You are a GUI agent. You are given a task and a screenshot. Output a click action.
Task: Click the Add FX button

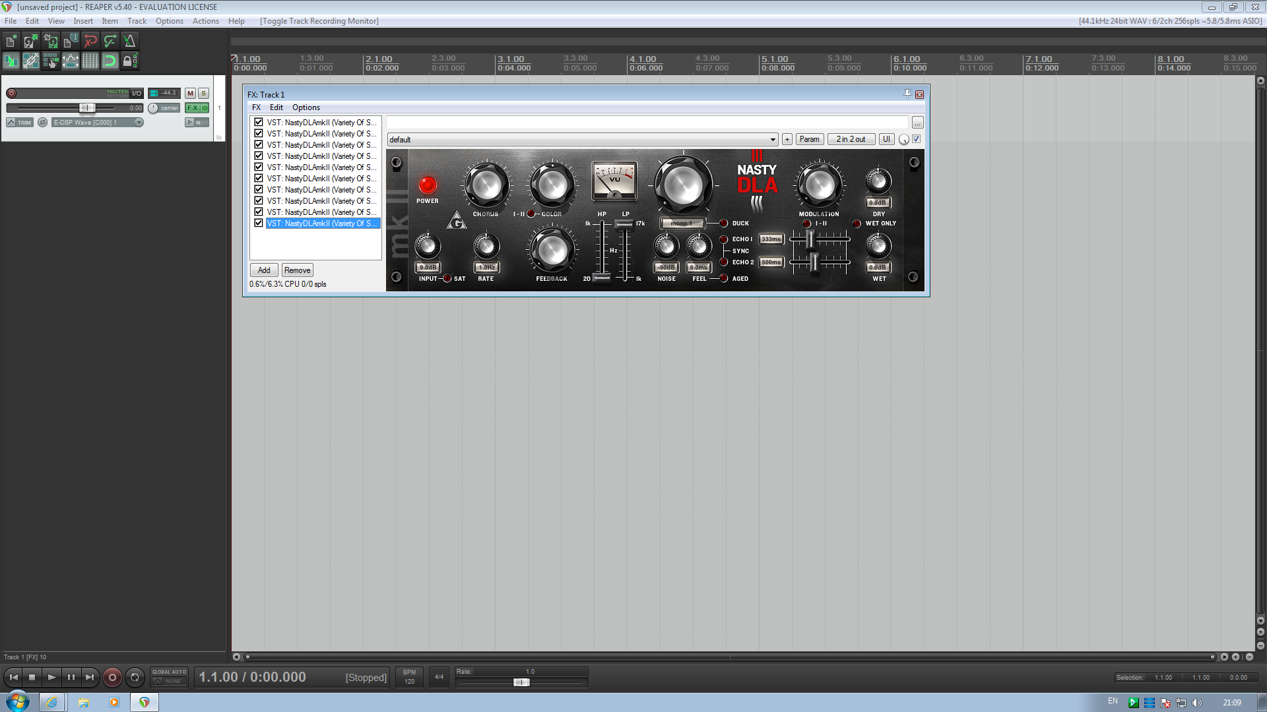click(264, 270)
